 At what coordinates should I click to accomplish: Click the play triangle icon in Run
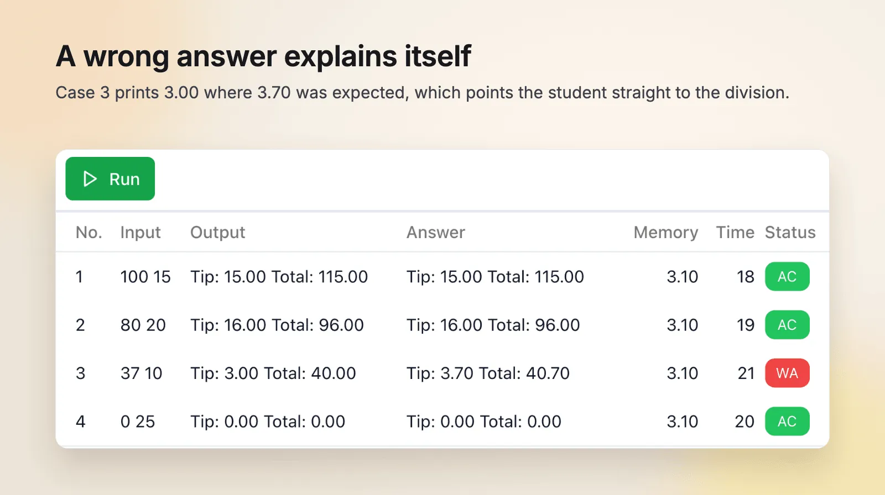(x=90, y=178)
